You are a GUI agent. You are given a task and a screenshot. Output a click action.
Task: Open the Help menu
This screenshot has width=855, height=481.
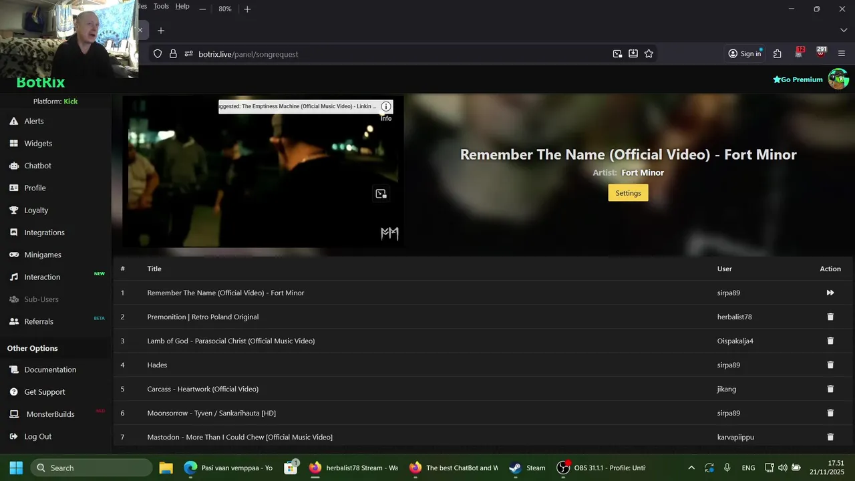(x=182, y=6)
